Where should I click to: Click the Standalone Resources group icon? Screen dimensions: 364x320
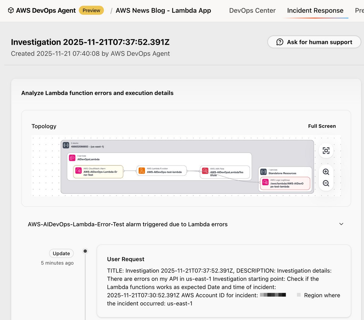263,172
